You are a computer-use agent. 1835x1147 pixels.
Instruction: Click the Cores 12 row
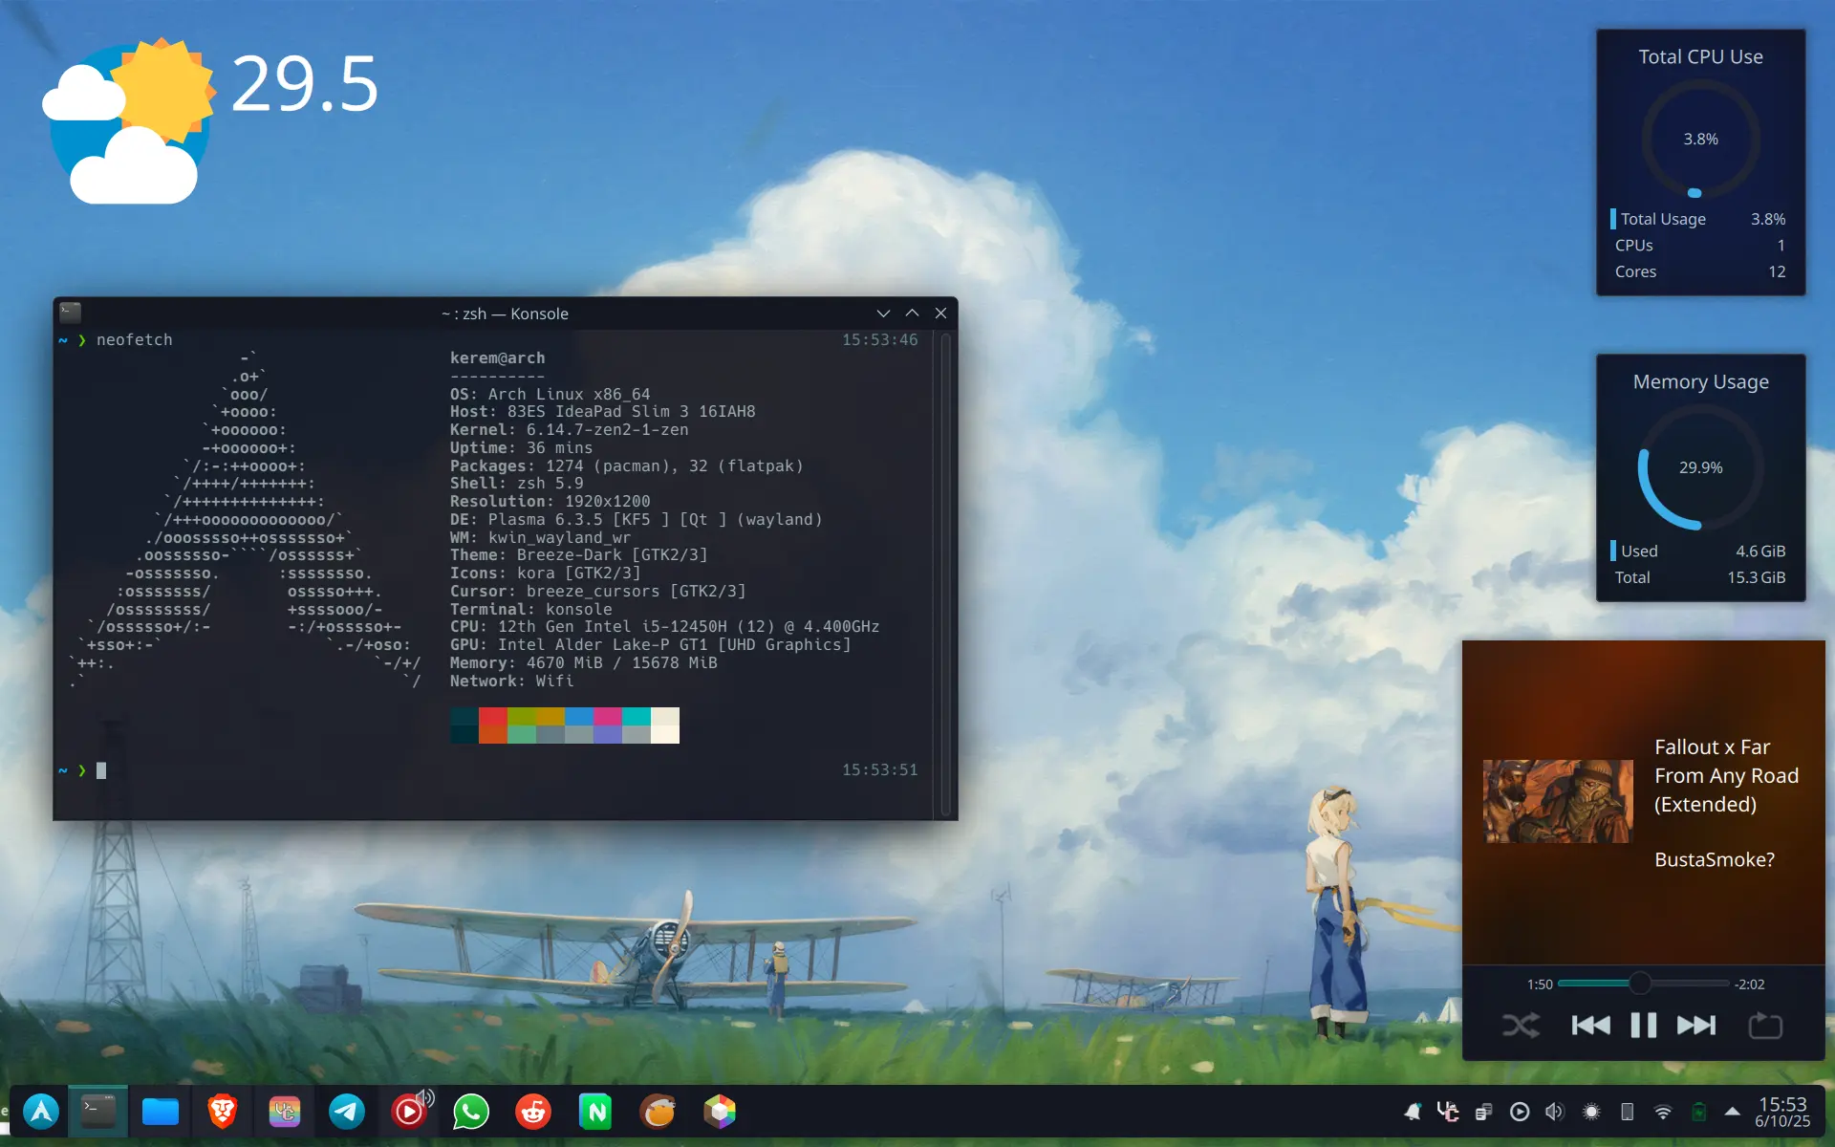point(1700,271)
